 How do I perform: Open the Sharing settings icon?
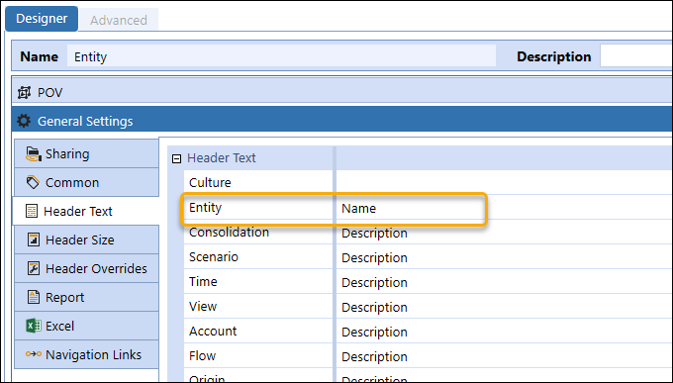pos(33,153)
